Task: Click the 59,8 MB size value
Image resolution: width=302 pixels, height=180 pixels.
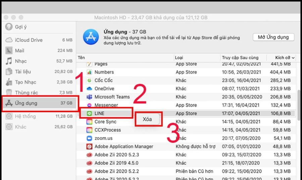Action: click(x=282, y=130)
